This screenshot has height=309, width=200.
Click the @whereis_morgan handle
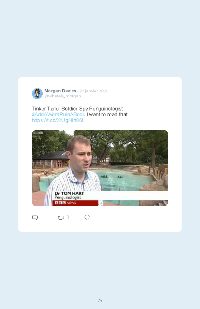tap(63, 96)
